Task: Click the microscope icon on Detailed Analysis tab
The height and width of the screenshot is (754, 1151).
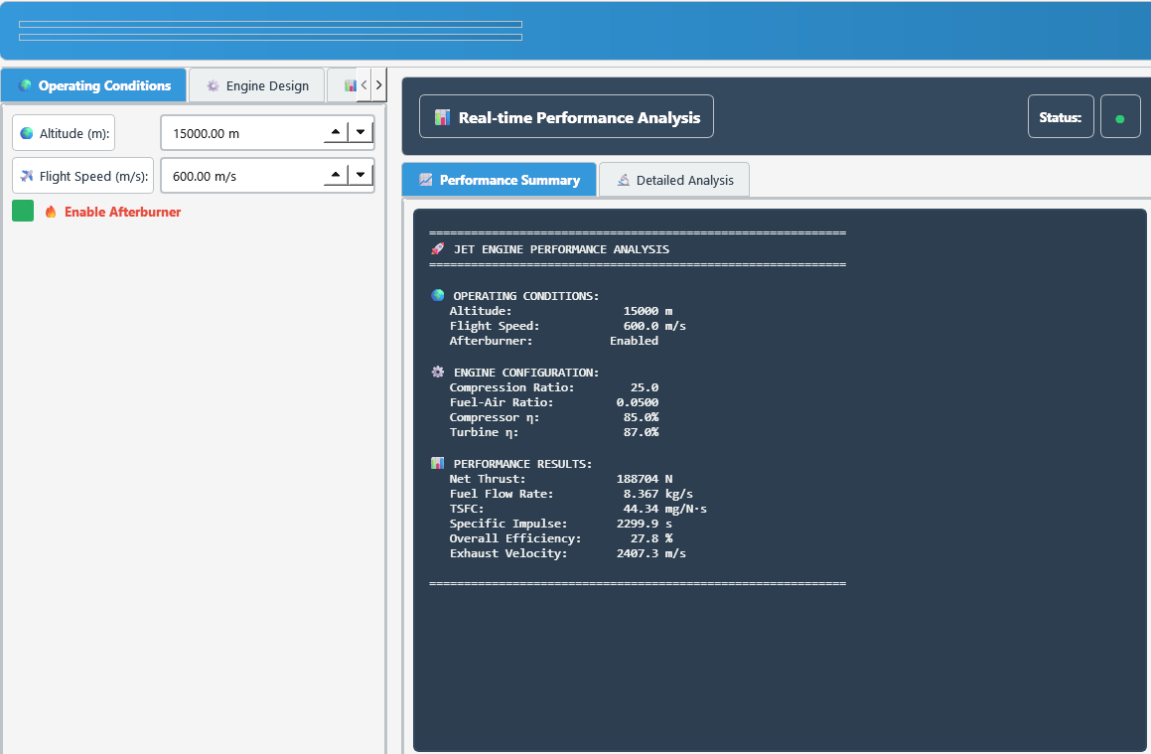Action: coord(624,180)
